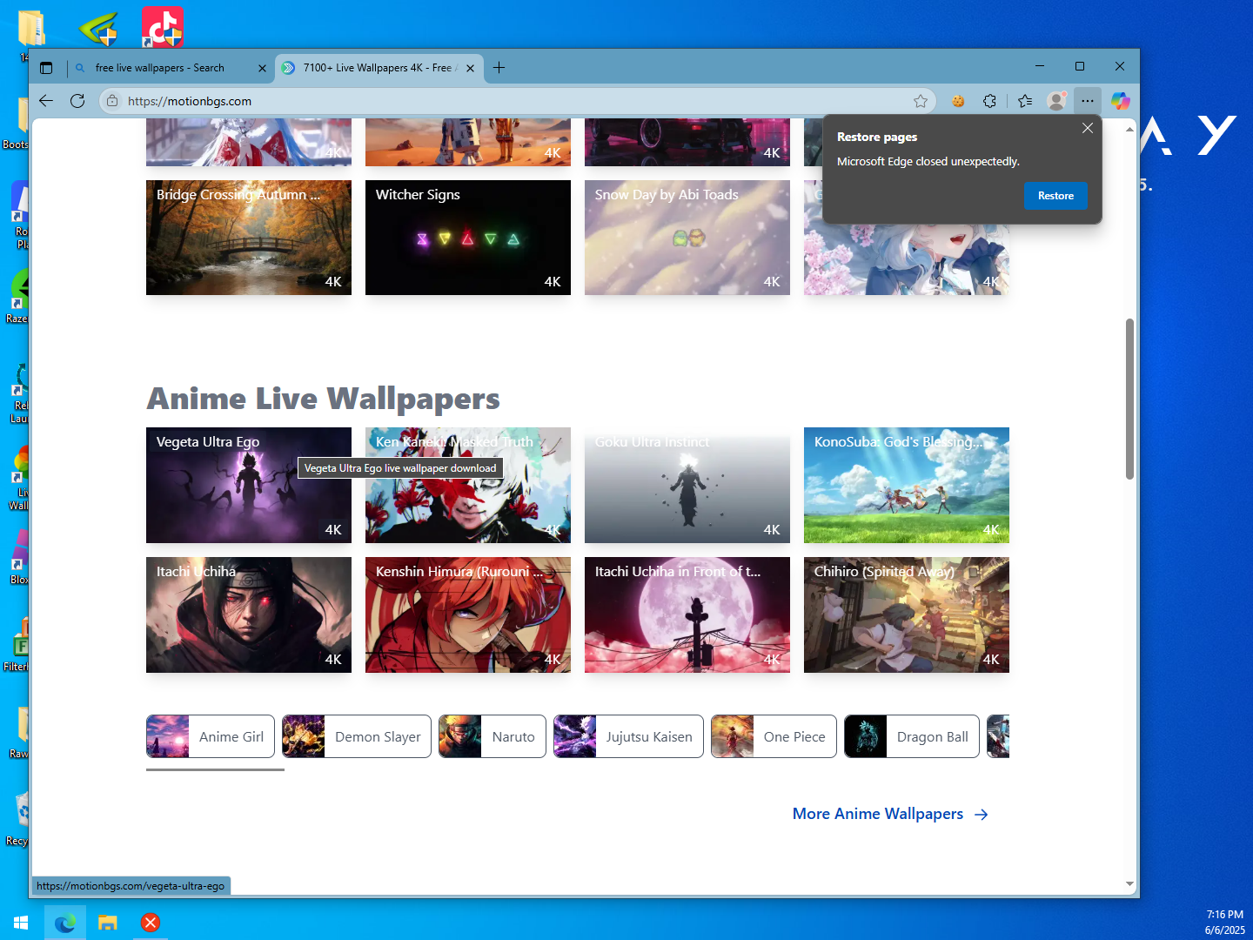Open the Itachi Uchiha red-eye wallpaper
The height and width of the screenshot is (940, 1253).
[x=249, y=615]
